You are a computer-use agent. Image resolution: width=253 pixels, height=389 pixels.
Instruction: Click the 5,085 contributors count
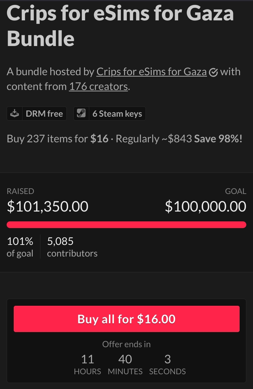[72, 247]
